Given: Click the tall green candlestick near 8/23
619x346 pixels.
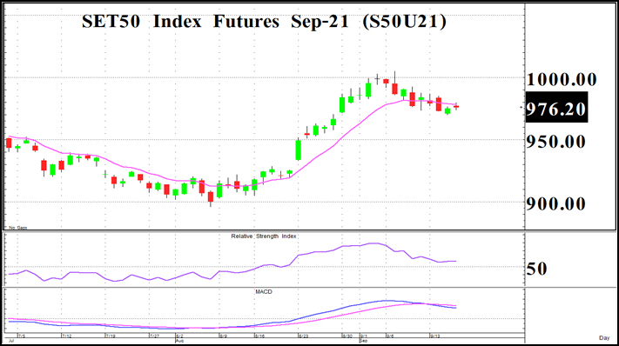Looking at the screenshot, I should [x=299, y=150].
